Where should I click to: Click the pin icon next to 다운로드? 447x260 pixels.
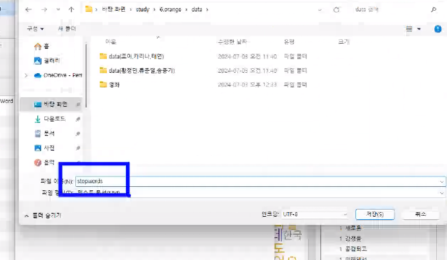78,119
